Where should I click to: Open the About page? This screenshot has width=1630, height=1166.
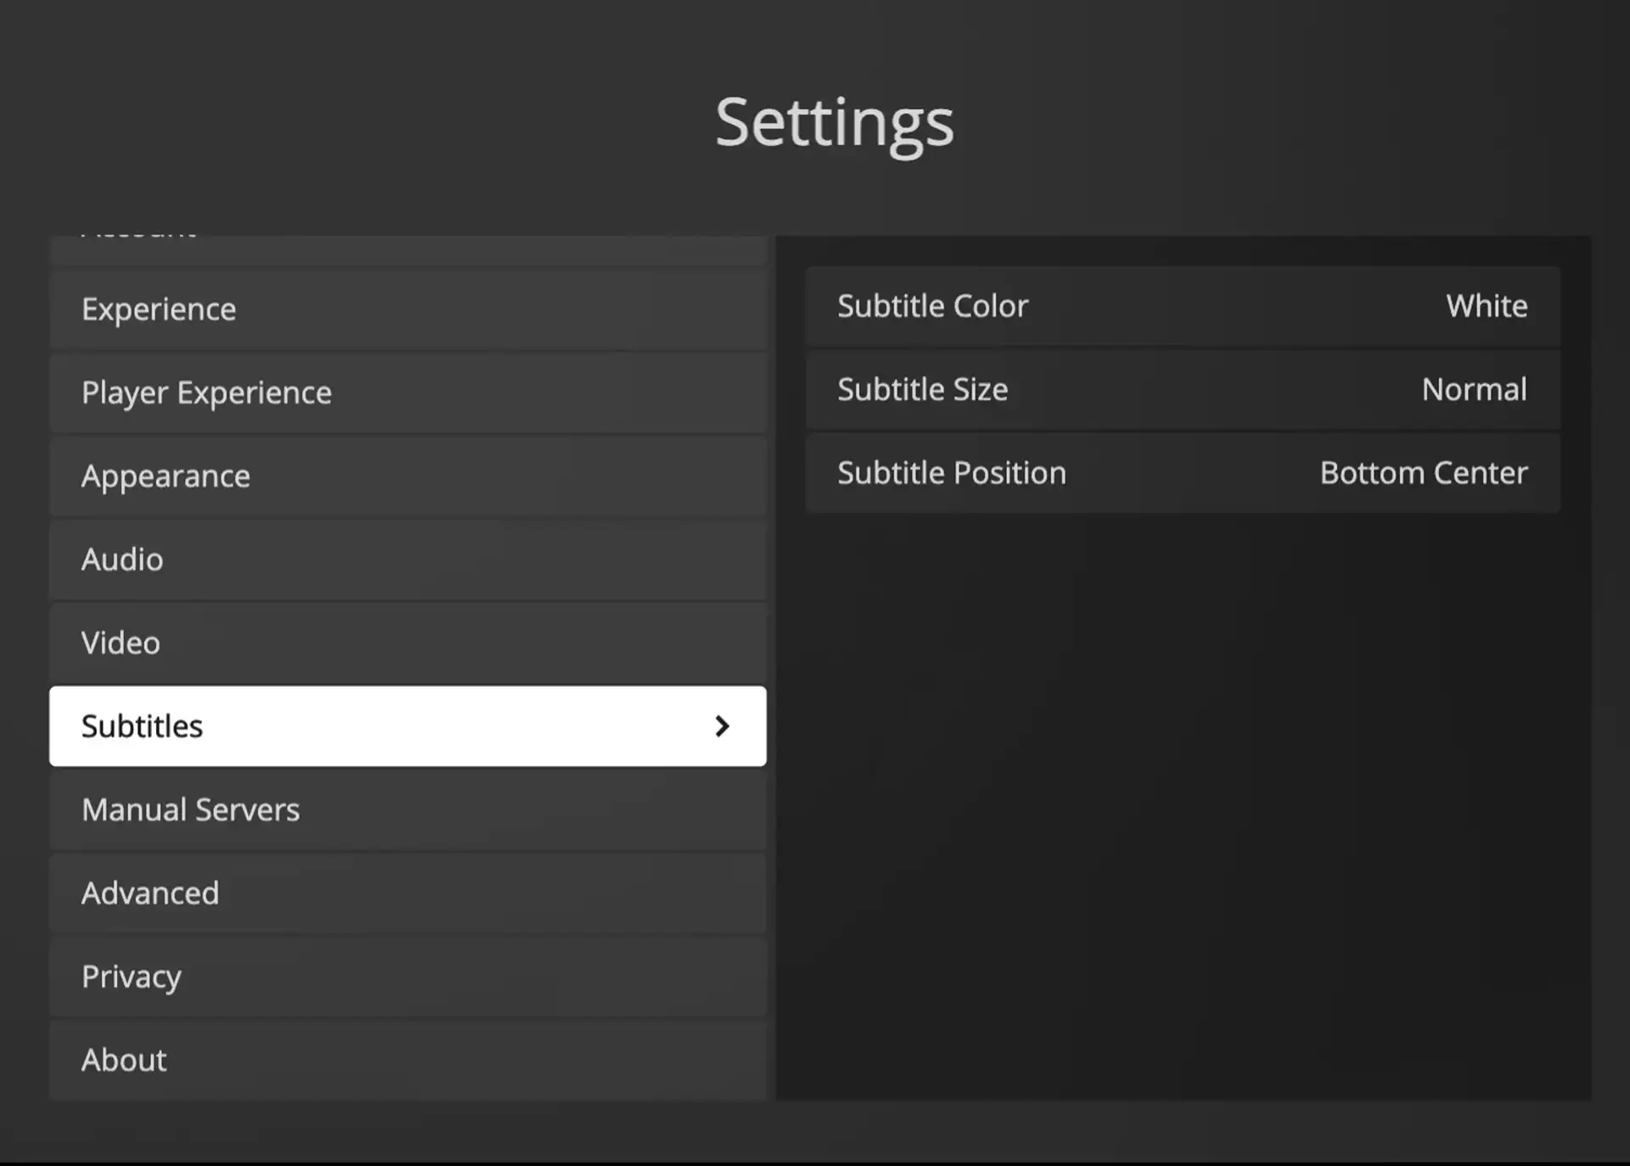click(407, 1059)
